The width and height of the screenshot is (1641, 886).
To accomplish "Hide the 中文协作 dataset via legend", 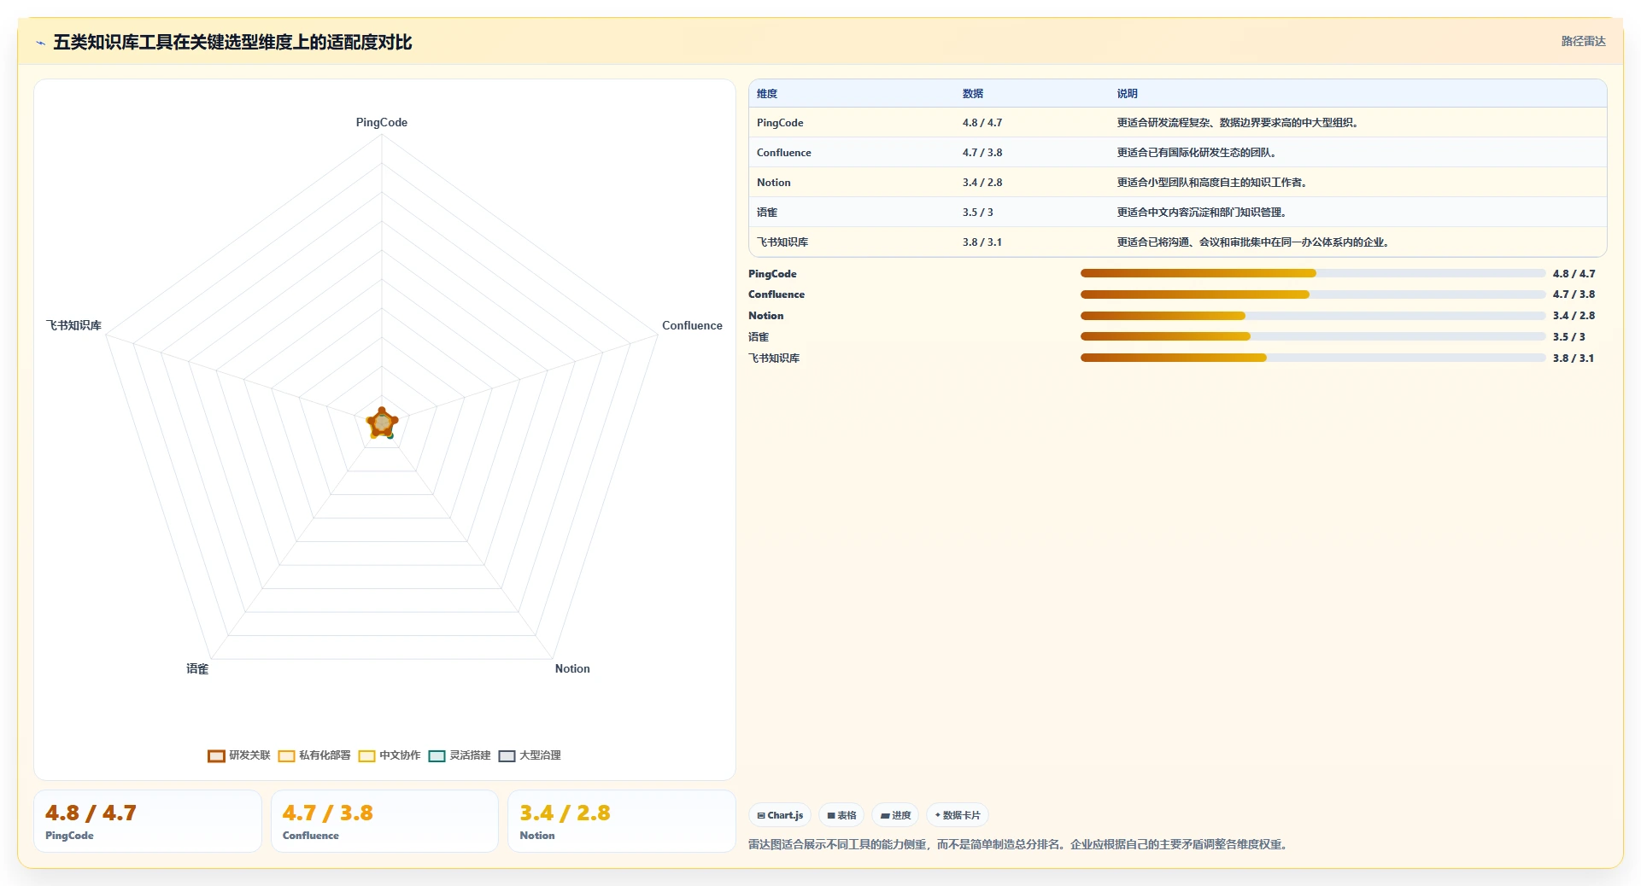I will tap(390, 755).
